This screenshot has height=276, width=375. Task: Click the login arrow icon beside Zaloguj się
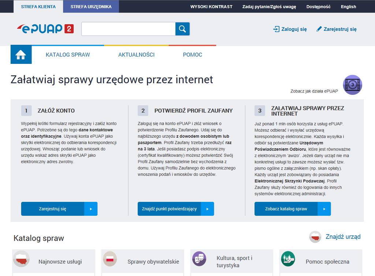pos(276,29)
